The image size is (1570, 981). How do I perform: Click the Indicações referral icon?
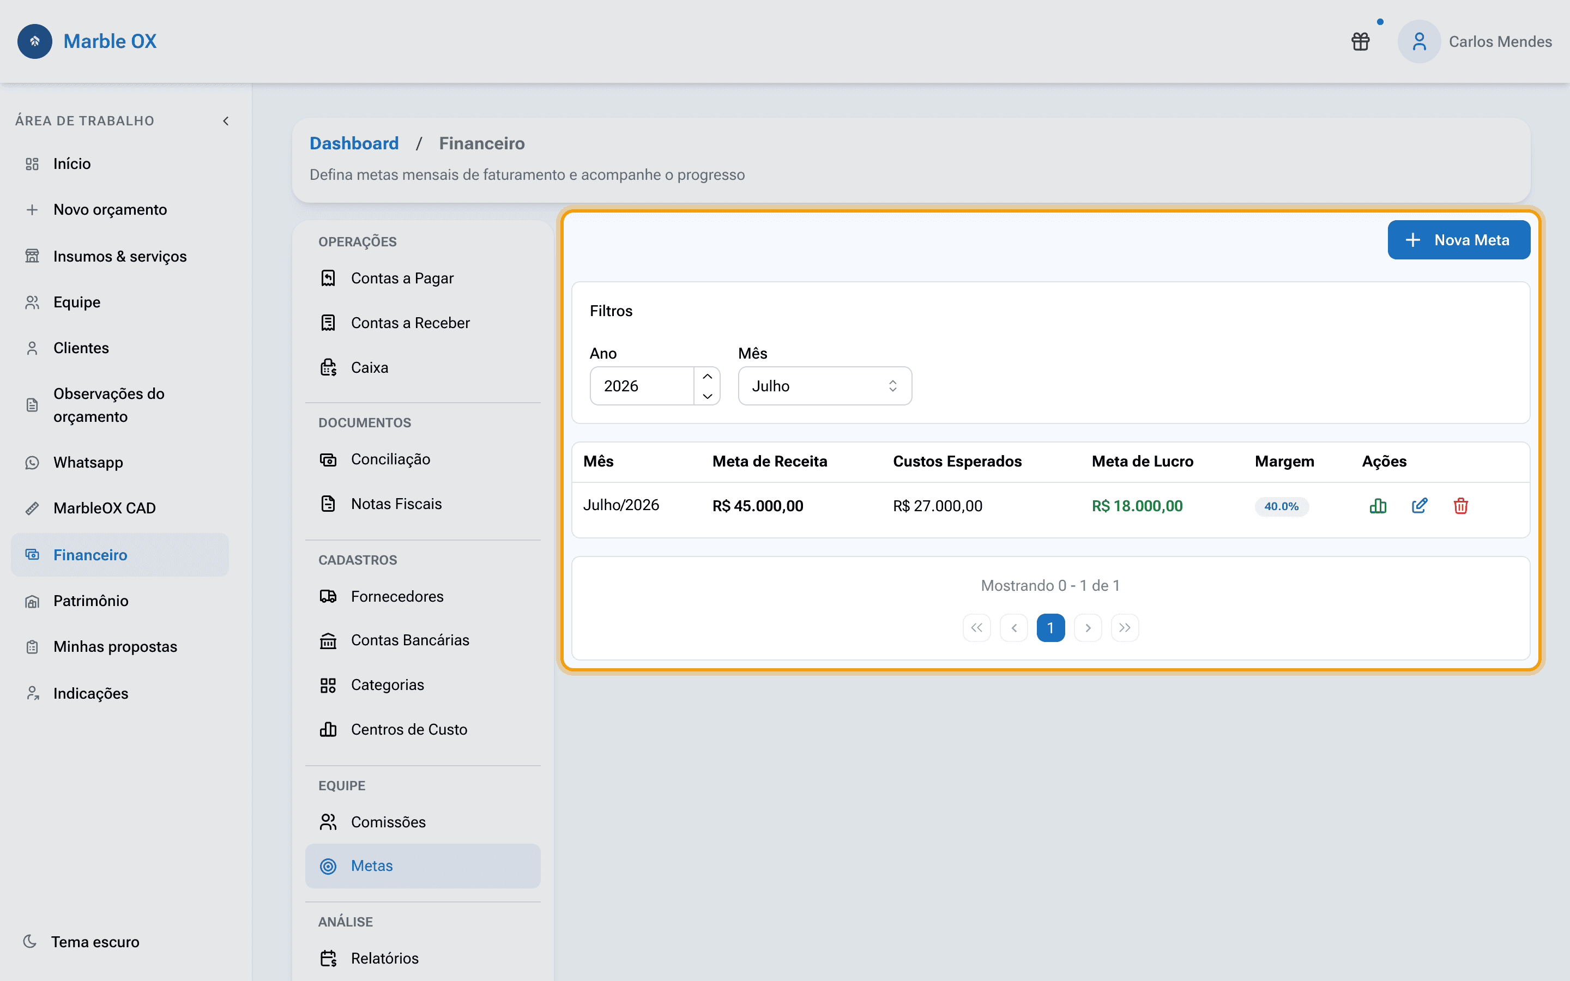tap(32, 694)
